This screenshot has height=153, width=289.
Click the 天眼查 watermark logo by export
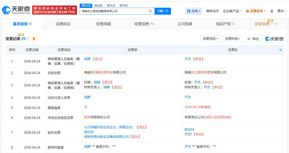(274, 39)
